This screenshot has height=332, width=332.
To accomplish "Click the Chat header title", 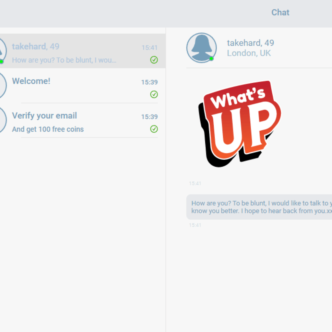I will [x=280, y=13].
